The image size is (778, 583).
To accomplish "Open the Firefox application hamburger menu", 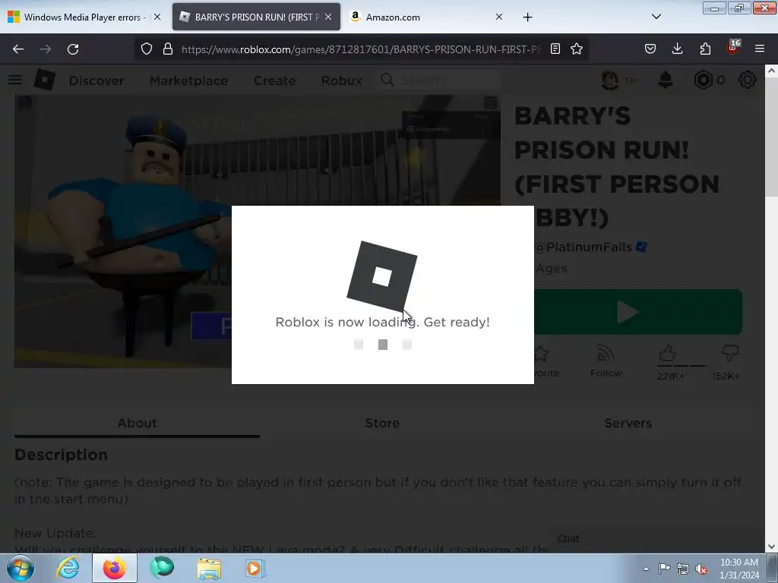I will pos(760,49).
